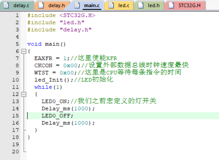Click line number 4 in the gutter
Viewport: 219px width, 160px height.
pyautogui.click(x=17, y=37)
